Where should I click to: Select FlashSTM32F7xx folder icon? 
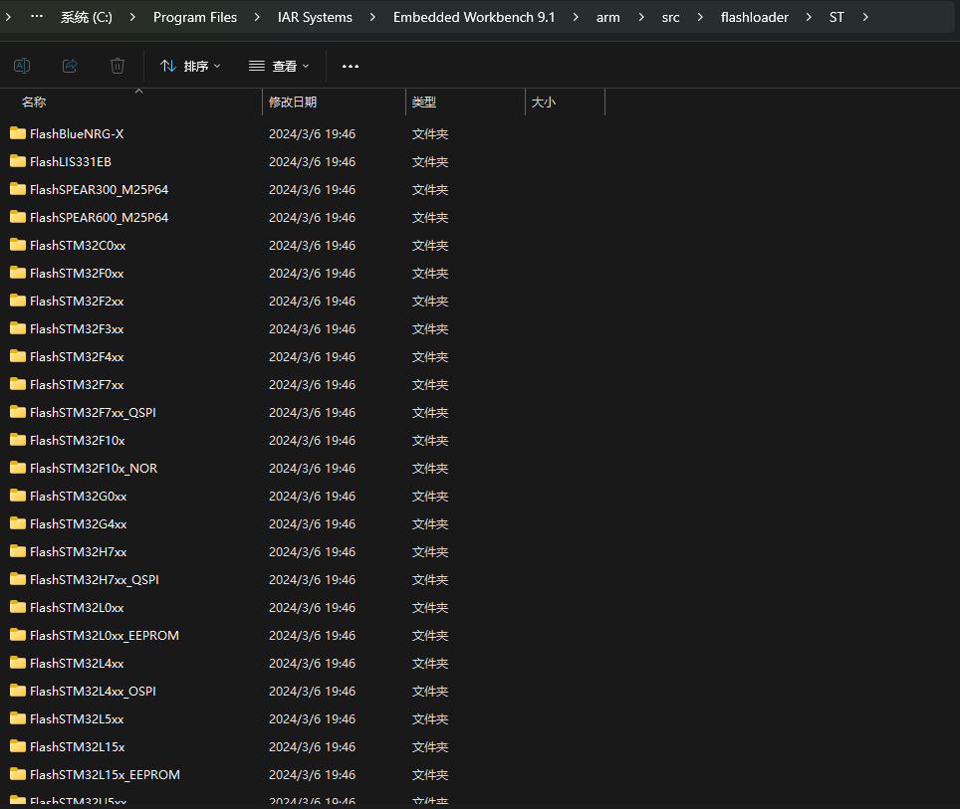coord(18,384)
